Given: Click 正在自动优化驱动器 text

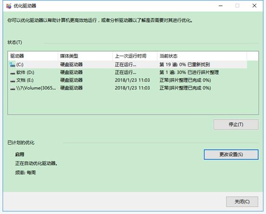Looking at the screenshot, I should pos(36,164).
